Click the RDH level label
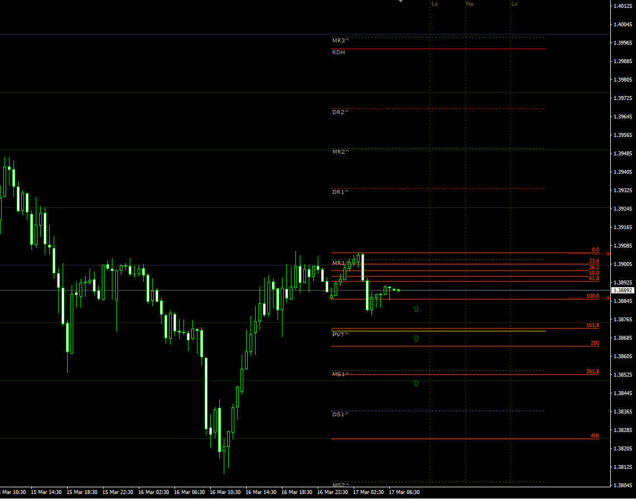636x499 pixels. point(338,53)
